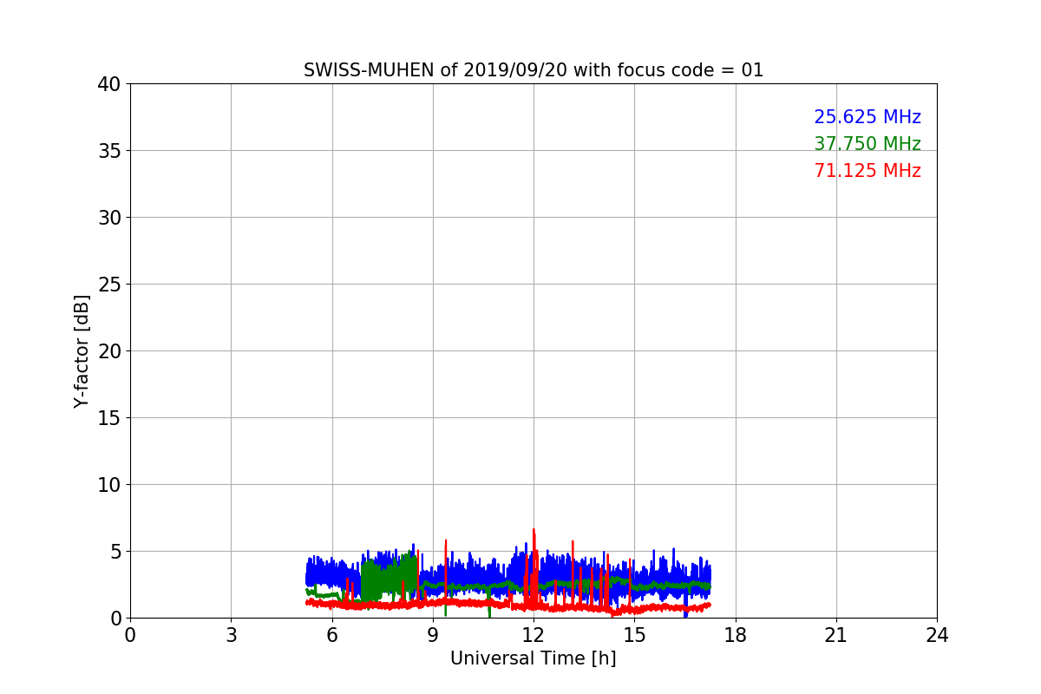Click the Universal Time [h] axis label
1041x694 pixels.
click(x=534, y=658)
